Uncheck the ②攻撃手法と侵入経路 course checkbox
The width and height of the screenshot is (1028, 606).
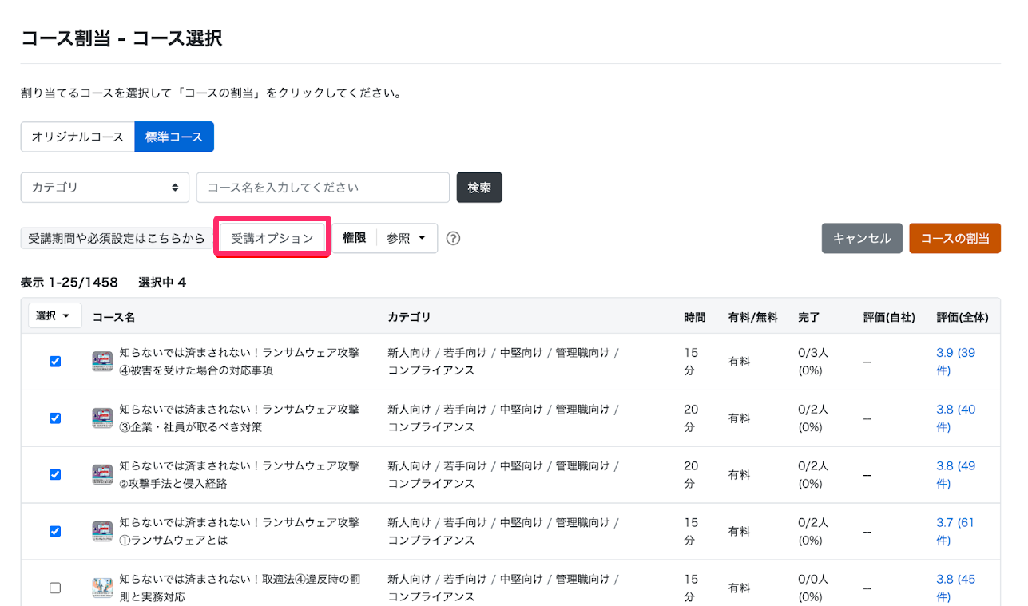[x=55, y=474]
